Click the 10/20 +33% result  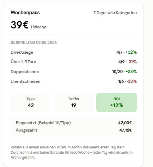pyautogui.click(x=124, y=72)
